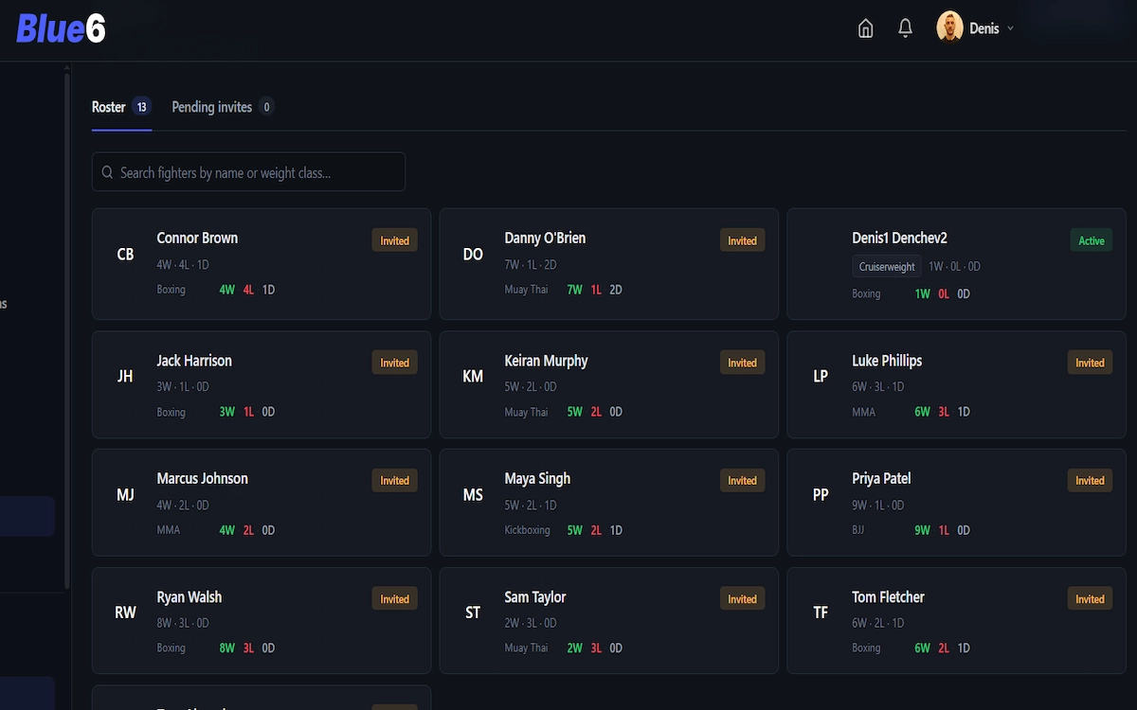
Task: Click Invited badge on Priya Patel
Action: tap(1090, 481)
